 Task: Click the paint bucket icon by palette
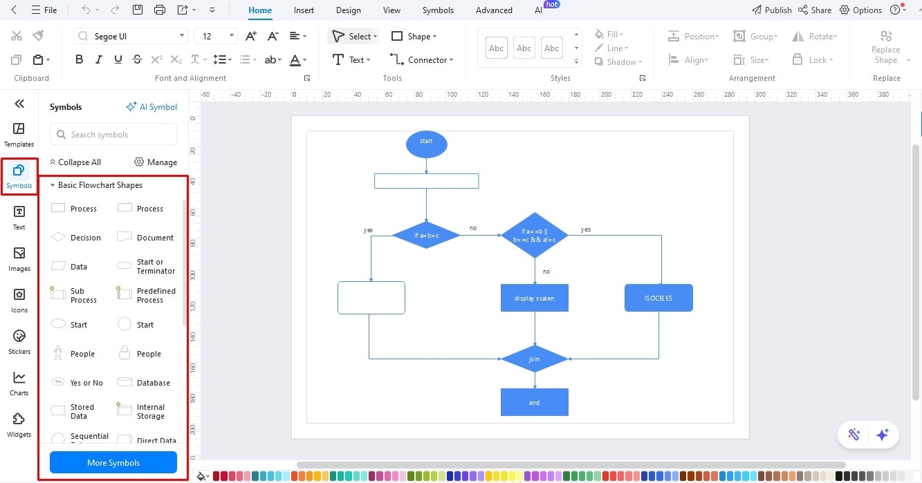[x=203, y=476]
